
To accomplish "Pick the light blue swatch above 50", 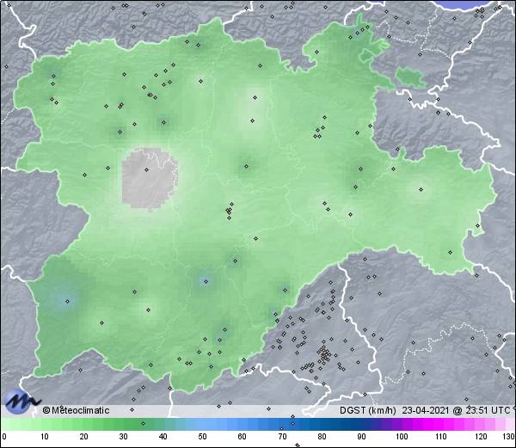I will 202,424.
